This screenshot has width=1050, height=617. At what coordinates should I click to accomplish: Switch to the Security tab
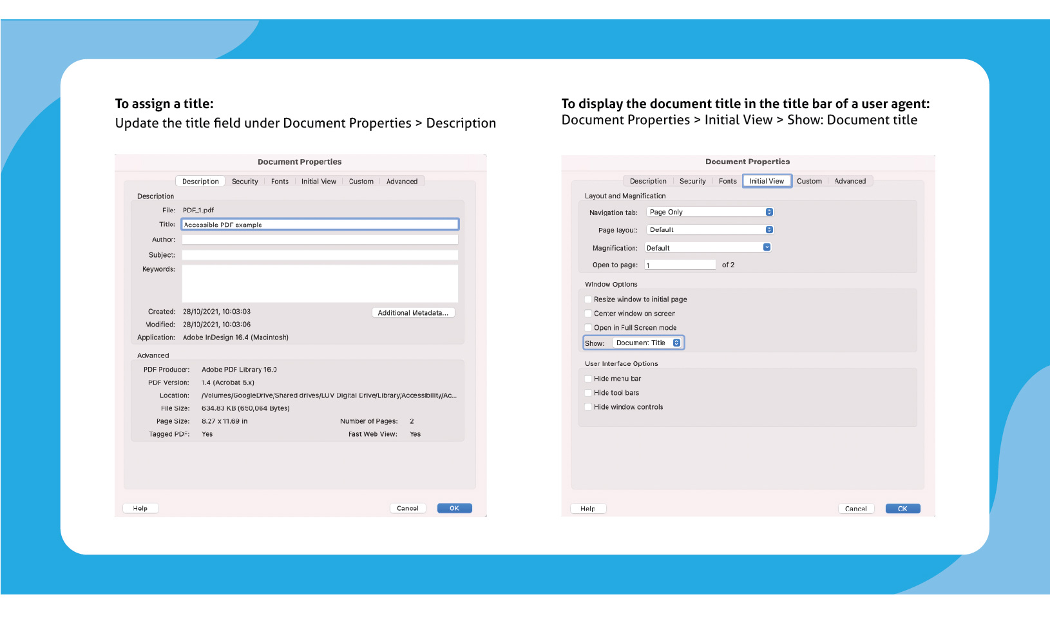245,181
